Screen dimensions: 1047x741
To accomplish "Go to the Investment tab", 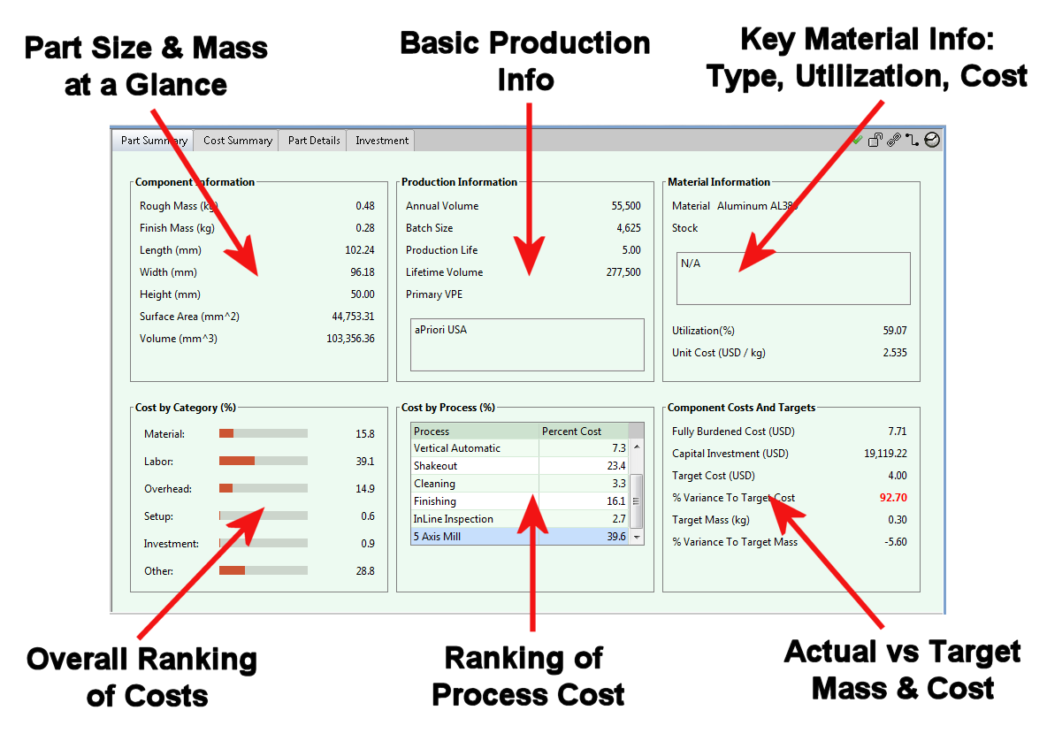I will (x=381, y=141).
